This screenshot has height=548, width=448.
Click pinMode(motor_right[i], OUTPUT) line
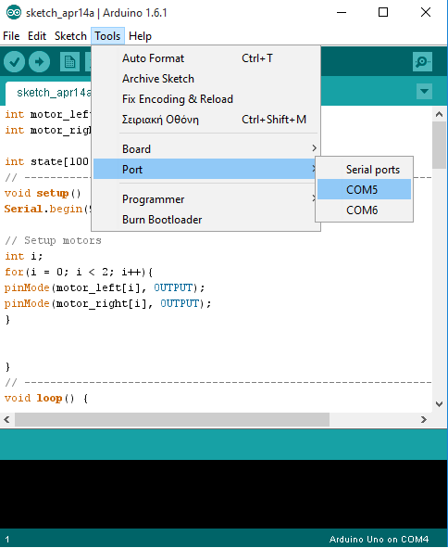107,303
